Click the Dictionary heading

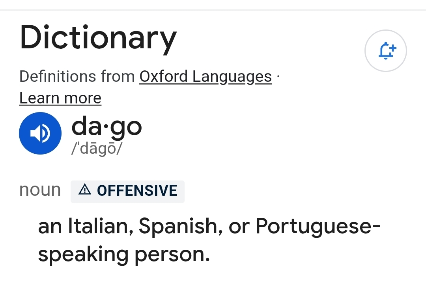[98, 38]
